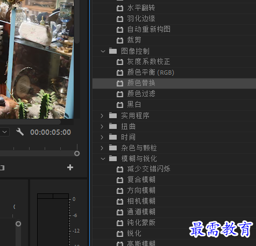Screen dimensions: 256x246
Task: Click the 水平翻转 effect icon
Action: (120, 8)
